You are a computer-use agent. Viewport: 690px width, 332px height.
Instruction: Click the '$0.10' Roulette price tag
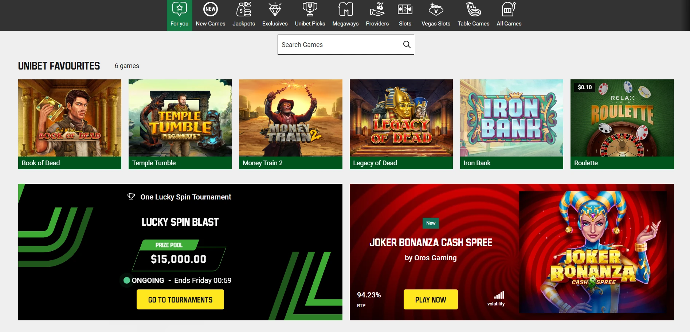point(585,87)
